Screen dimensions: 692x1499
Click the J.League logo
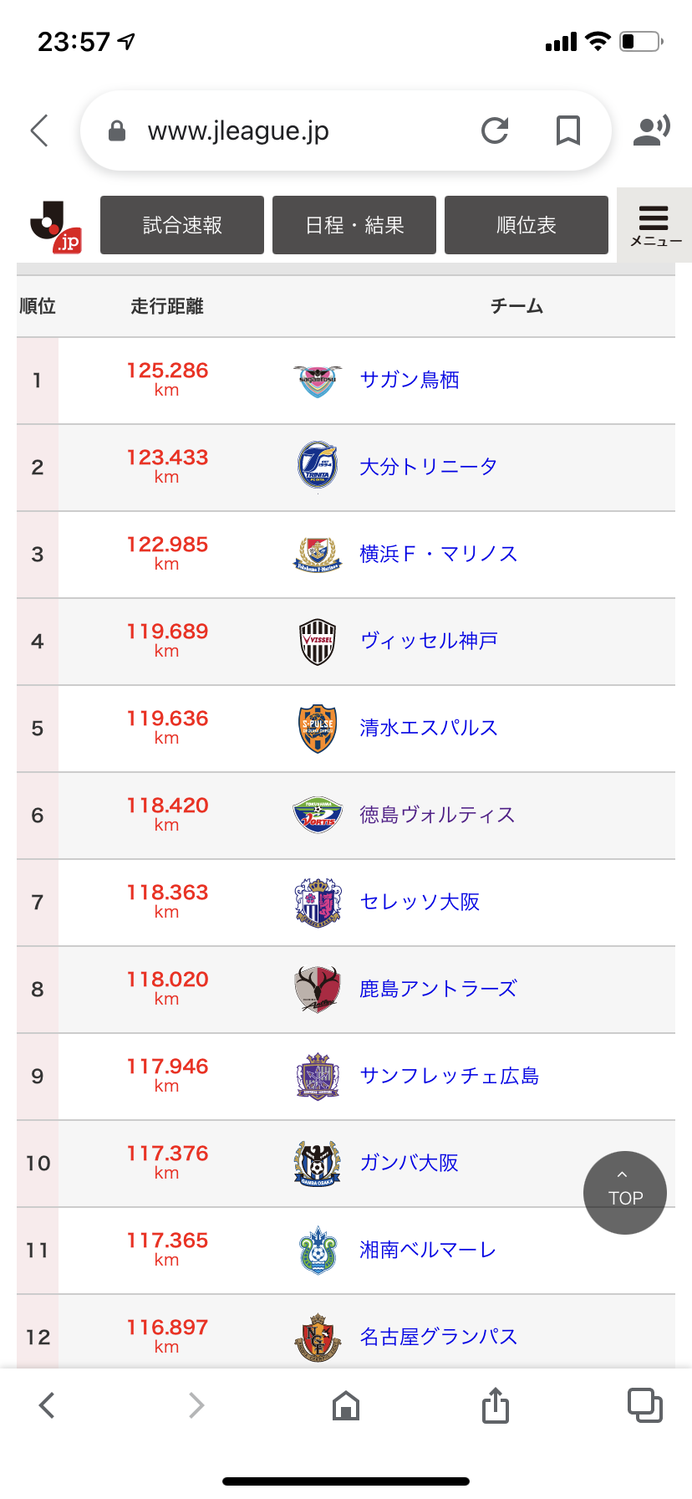pos(56,226)
